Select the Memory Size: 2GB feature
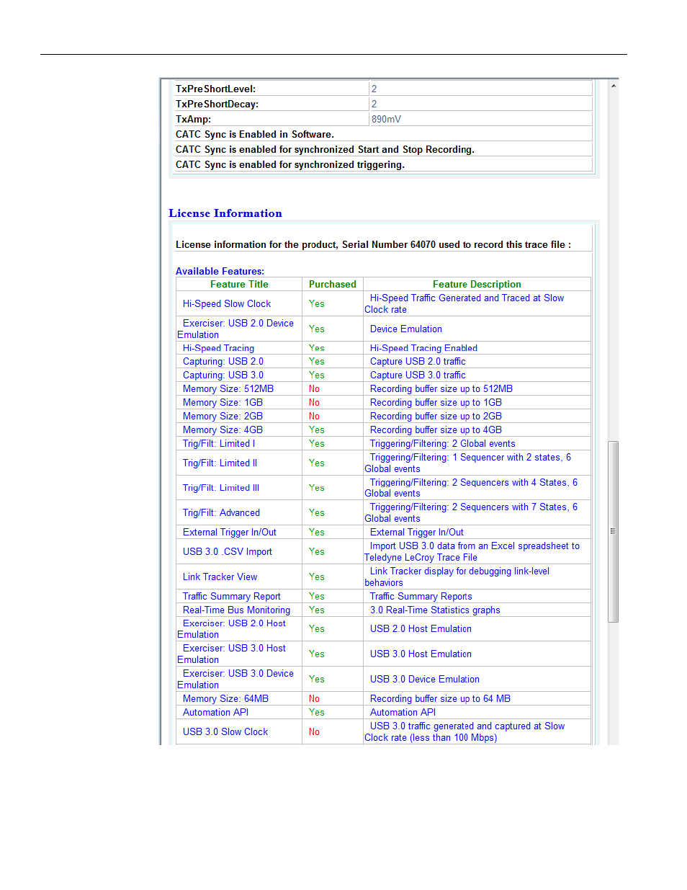687x890 pixels. click(x=223, y=417)
